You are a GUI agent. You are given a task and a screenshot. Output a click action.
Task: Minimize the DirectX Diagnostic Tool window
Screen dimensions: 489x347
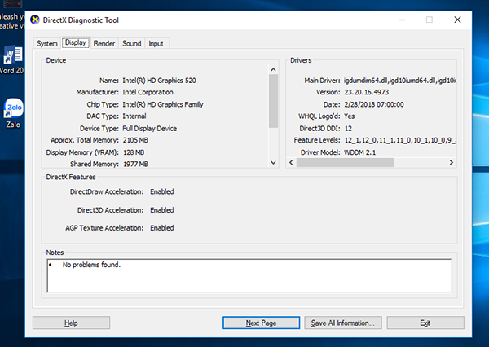point(402,20)
